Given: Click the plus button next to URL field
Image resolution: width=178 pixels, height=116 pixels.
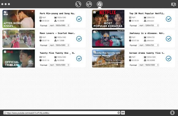Looking at the screenshot, I should point(123,113).
